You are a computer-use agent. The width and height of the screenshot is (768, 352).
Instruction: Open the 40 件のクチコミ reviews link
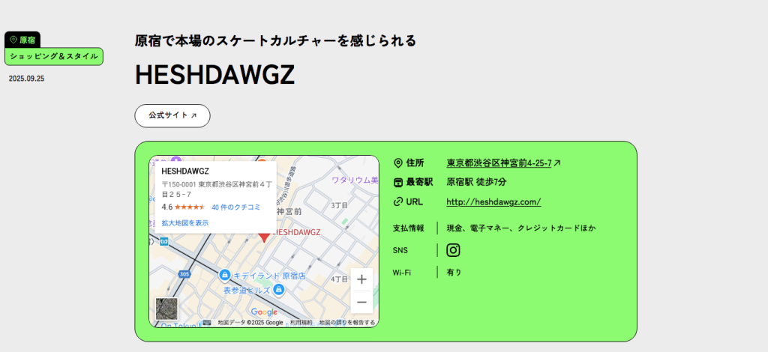(235, 207)
